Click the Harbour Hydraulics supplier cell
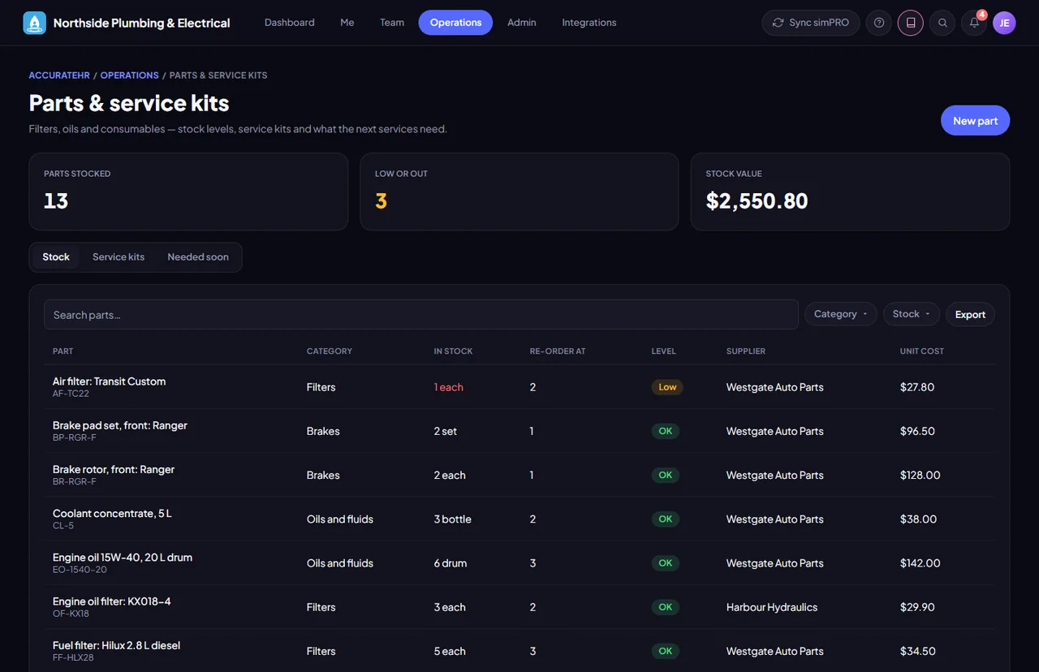This screenshot has width=1039, height=672. pos(772,607)
